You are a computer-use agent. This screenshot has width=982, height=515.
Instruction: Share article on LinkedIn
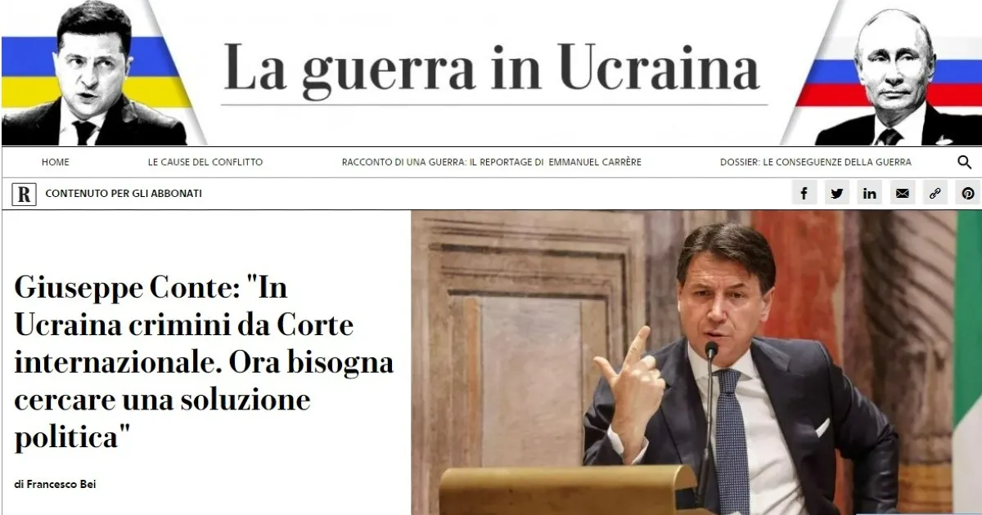click(x=869, y=193)
